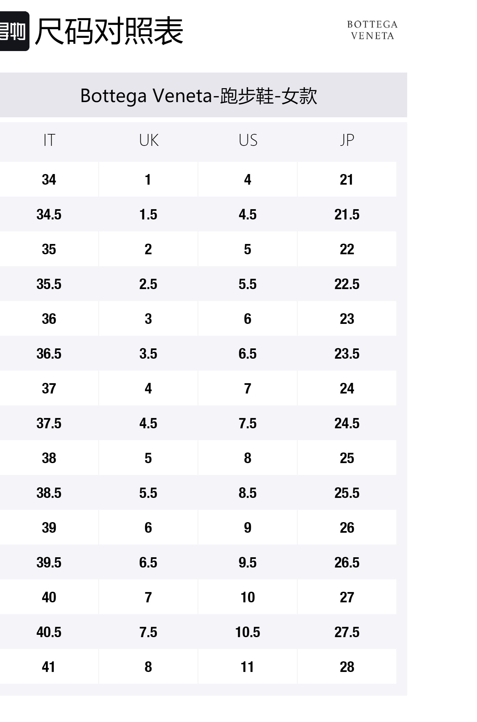
Task: Click the IT size 38 cell
Action: [49, 458]
